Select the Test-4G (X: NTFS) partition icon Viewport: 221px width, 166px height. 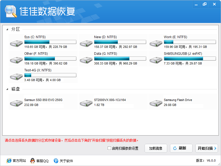[16, 76]
